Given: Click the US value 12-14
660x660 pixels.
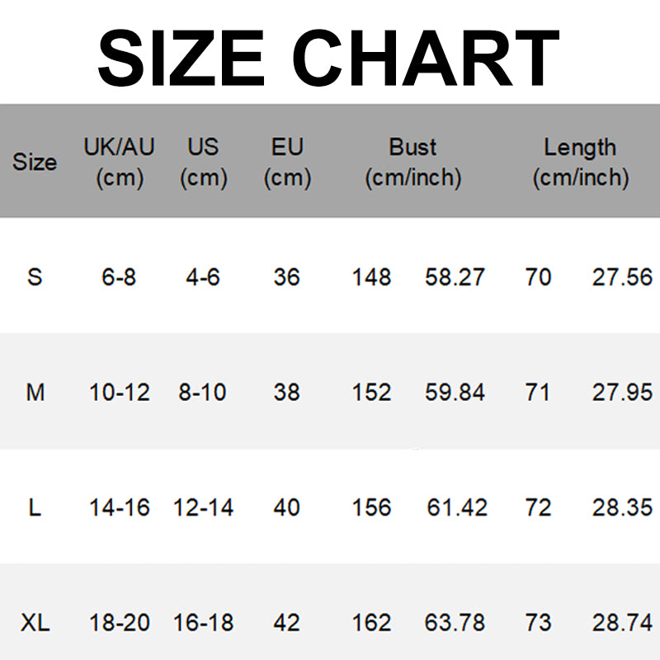Looking at the screenshot, I should (x=203, y=507).
